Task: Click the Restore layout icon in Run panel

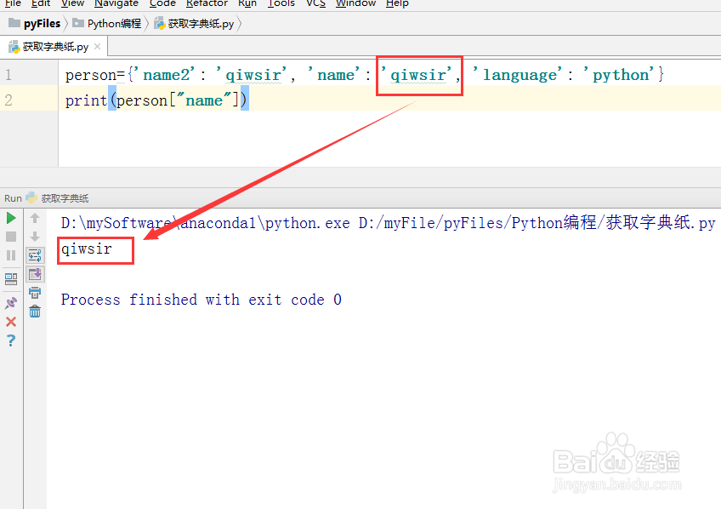Action: (11, 279)
